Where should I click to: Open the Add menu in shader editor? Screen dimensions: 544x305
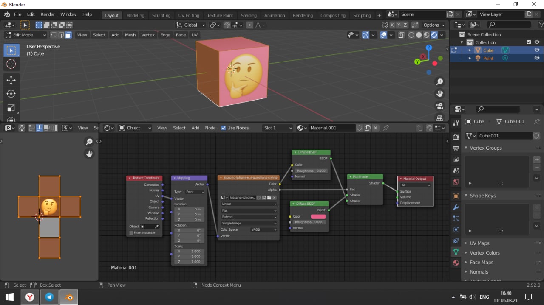[195, 128]
